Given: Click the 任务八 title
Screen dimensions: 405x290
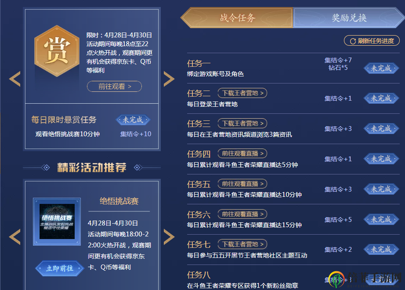Looking at the screenshot, I should [199, 275].
